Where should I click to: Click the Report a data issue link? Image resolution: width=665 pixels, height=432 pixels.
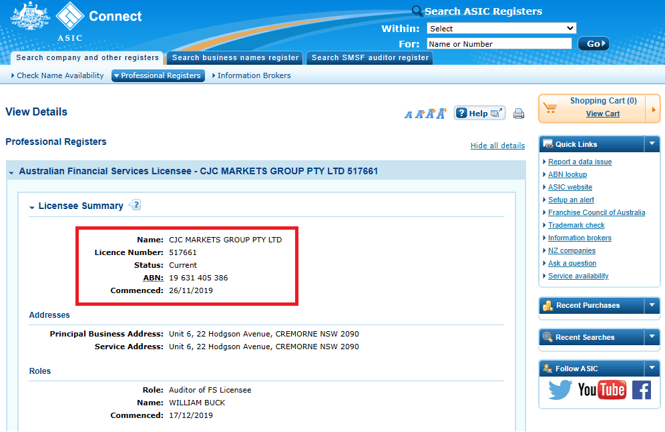pyautogui.click(x=580, y=162)
